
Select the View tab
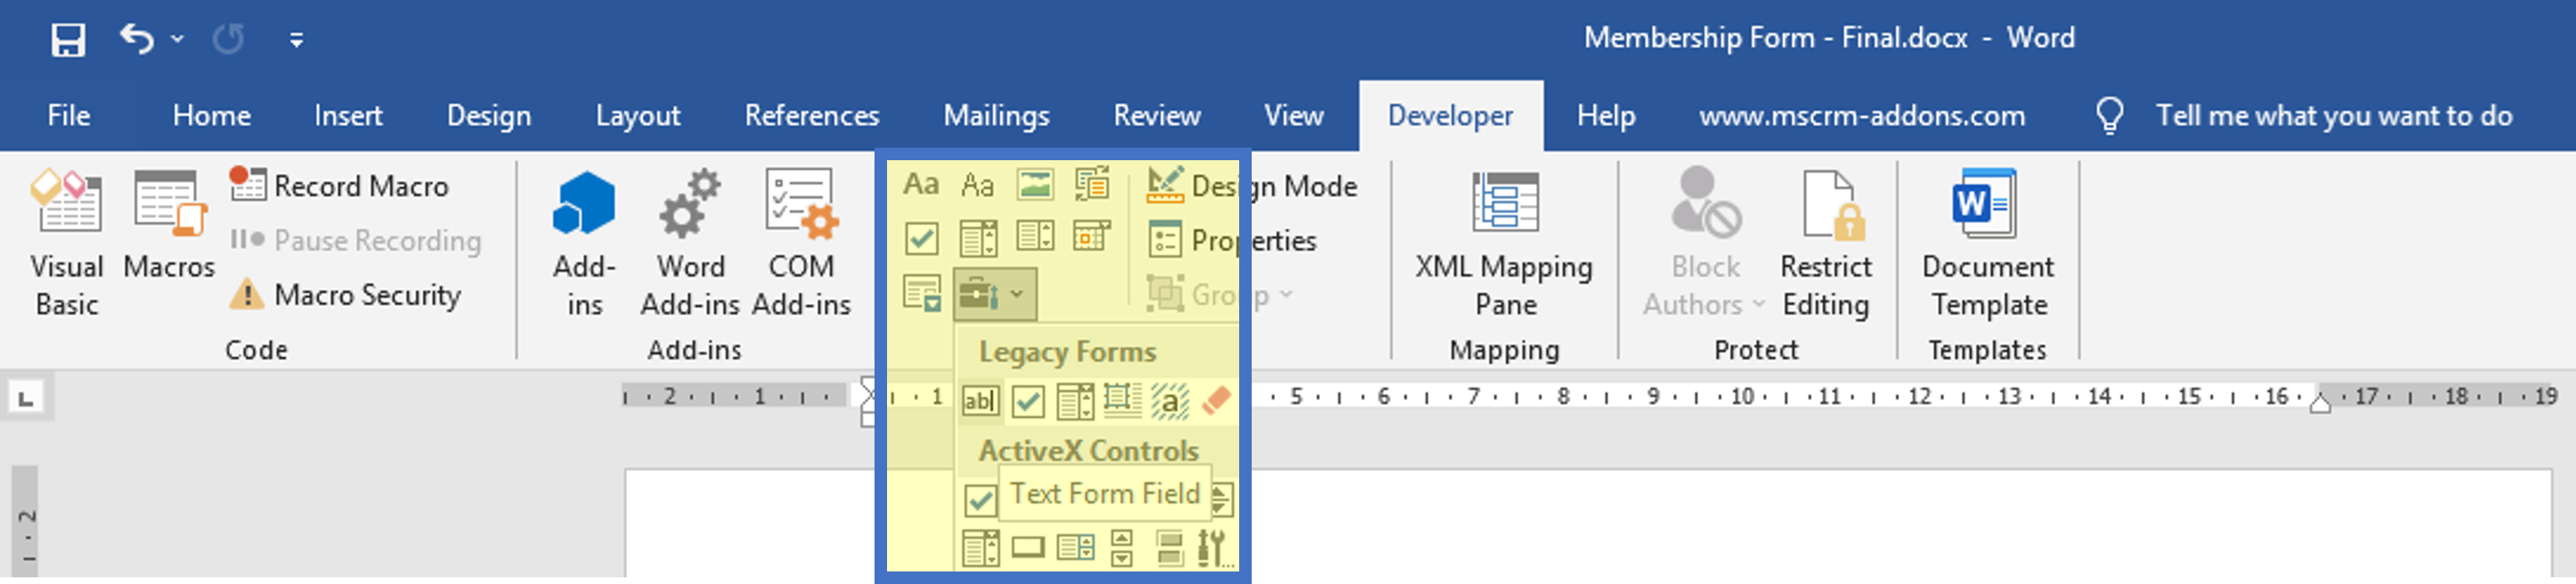(1294, 116)
